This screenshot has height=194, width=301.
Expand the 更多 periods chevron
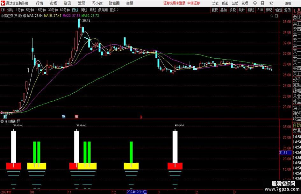[114, 10]
